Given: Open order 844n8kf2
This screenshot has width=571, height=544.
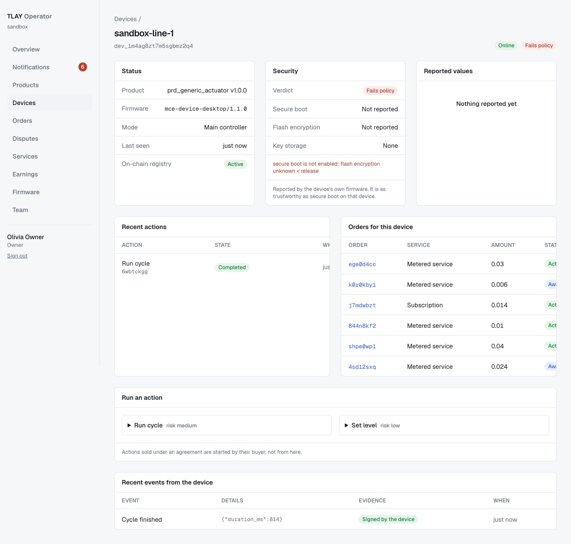Looking at the screenshot, I should (362, 326).
